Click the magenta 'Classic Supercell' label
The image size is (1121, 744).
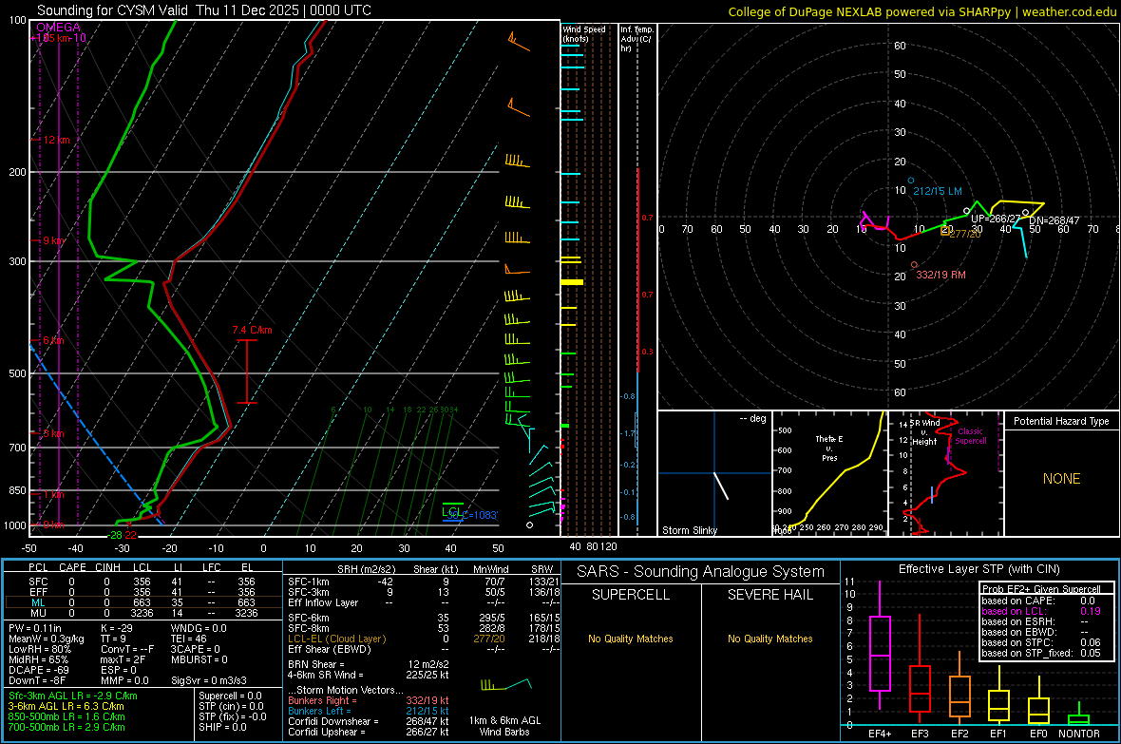tap(970, 436)
